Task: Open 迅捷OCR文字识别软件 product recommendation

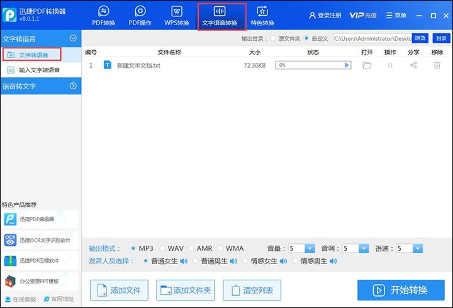Action: click(x=40, y=240)
